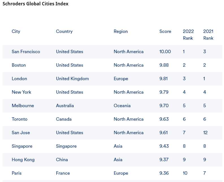Click the Region column header
The image size is (224, 182).
click(x=121, y=32)
